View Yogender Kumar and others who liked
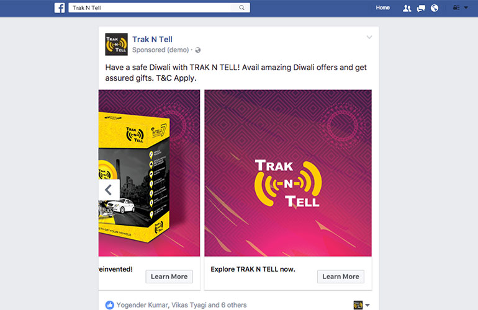 pos(181,305)
